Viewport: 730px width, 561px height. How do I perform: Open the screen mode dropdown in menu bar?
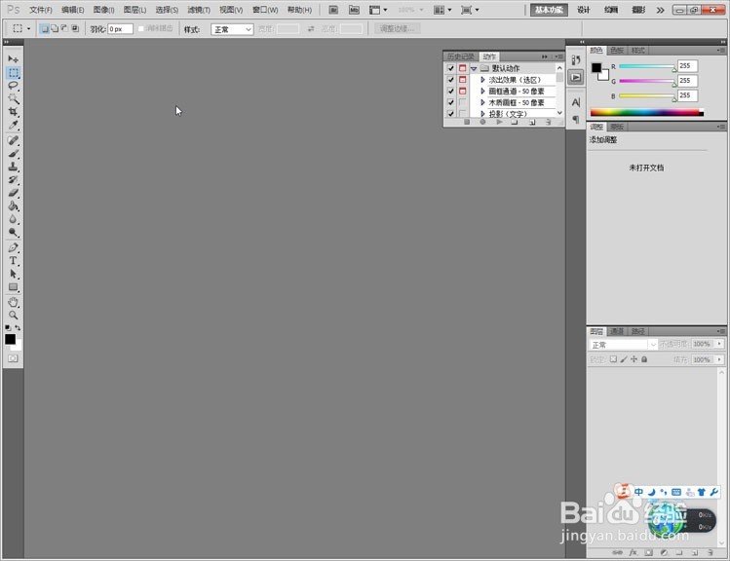pos(470,10)
